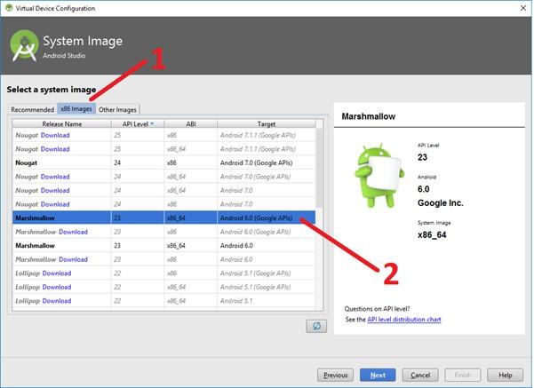The height and width of the screenshot is (388, 534).
Task: Select highlighted Marshmallow x86_64 Google APIs row
Action: point(163,218)
